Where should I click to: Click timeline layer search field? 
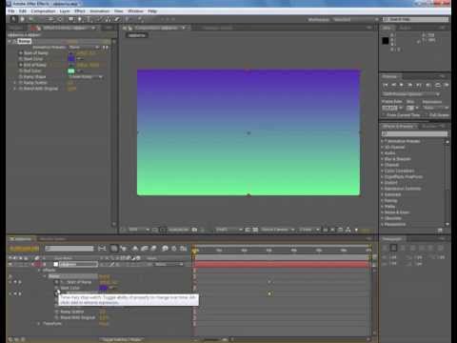point(70,249)
